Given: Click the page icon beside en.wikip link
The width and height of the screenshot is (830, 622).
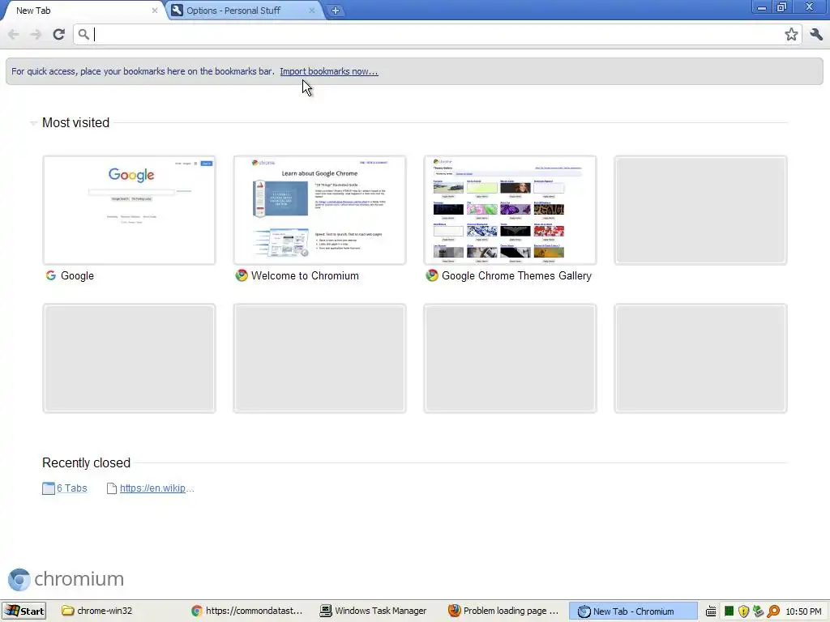Looking at the screenshot, I should [x=112, y=488].
